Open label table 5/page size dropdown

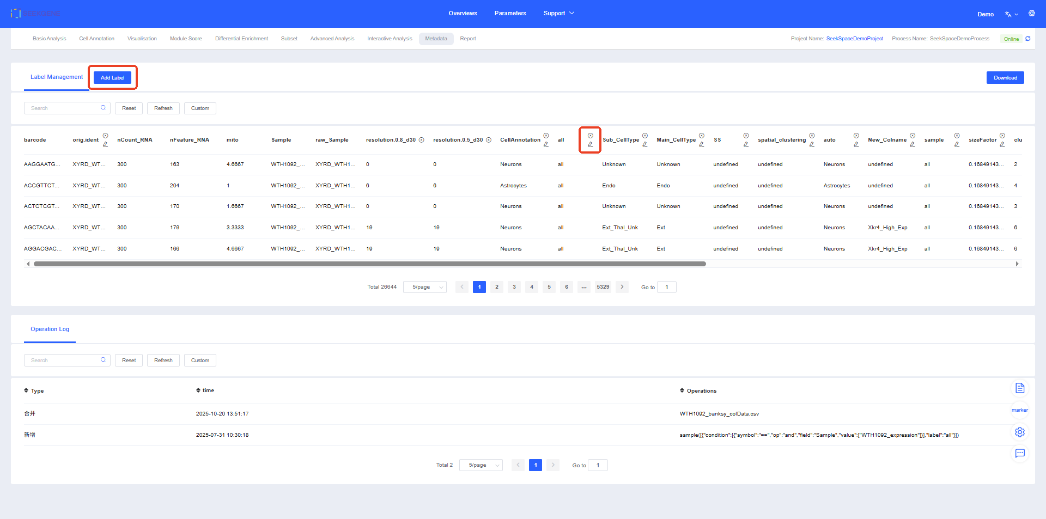point(425,287)
